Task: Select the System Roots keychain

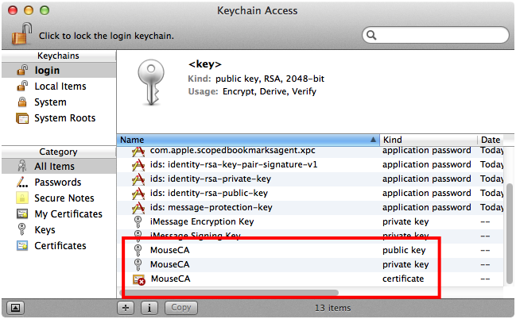Action: tap(59, 118)
